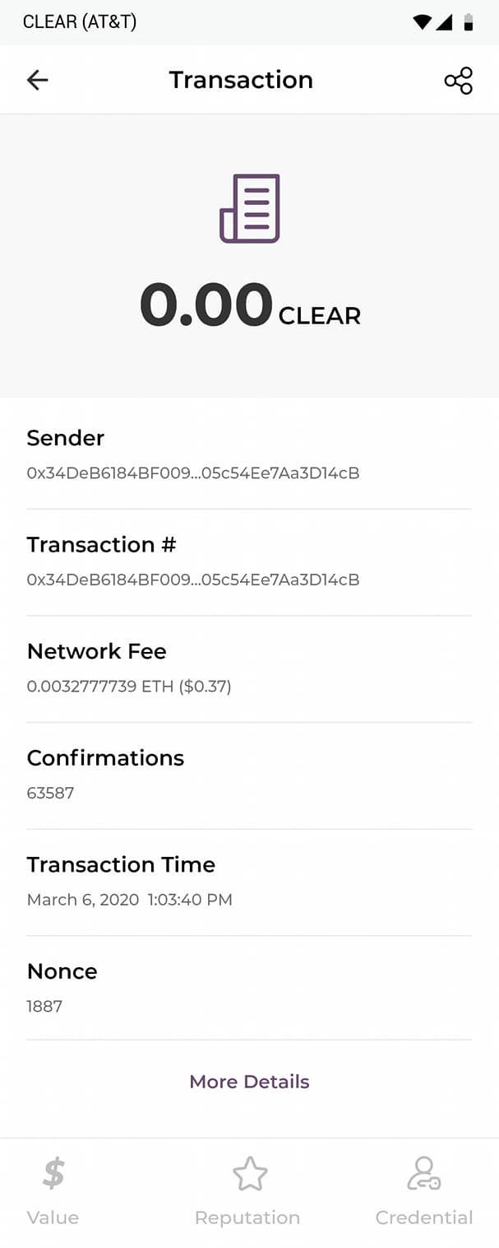Tap the Nonce value 1887

pos(44,1006)
